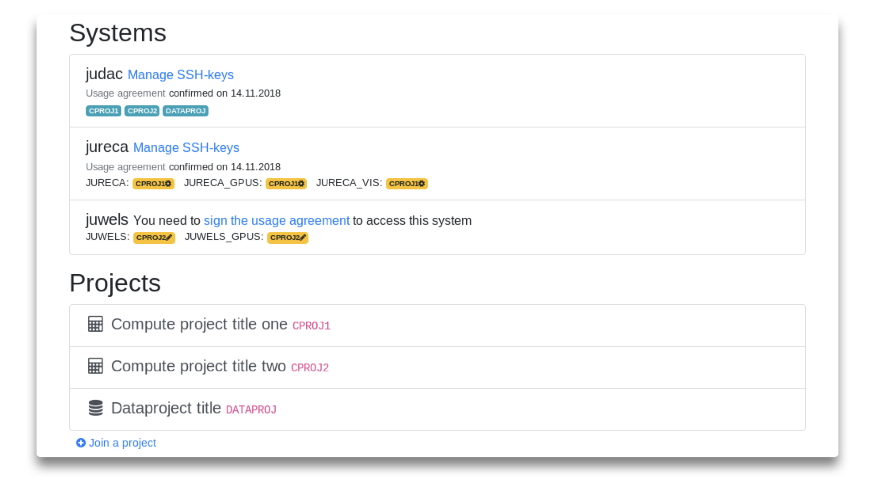Open Manage SSH-keys for judac
This screenshot has height=492, width=875.
click(180, 75)
